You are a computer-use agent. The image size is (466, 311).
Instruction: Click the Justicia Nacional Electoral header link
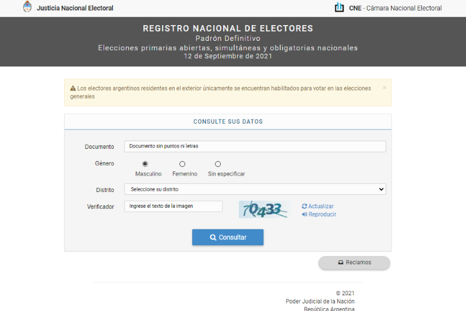75,8
